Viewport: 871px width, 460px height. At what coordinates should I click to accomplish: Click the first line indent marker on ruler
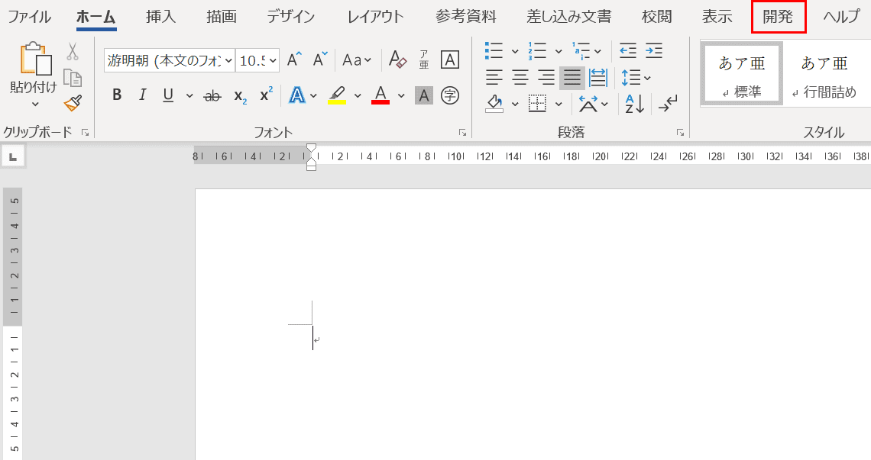point(312,147)
